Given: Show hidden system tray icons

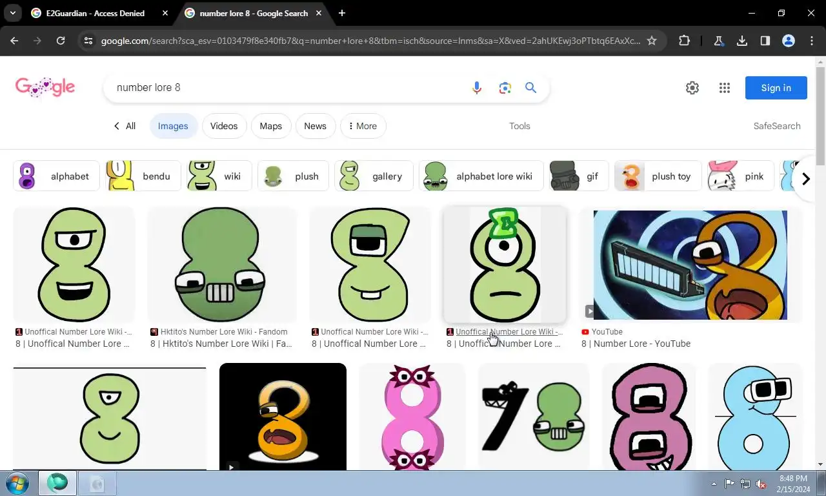Looking at the screenshot, I should [x=714, y=484].
